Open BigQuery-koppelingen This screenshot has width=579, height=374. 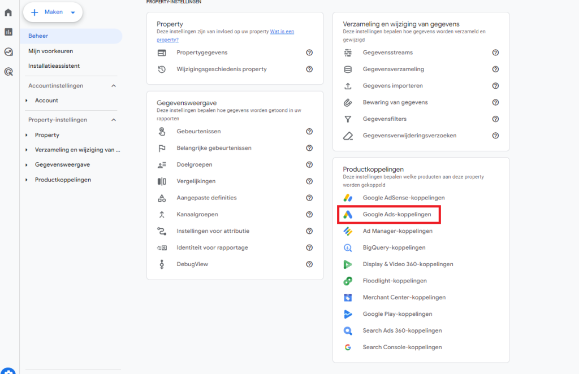394,247
